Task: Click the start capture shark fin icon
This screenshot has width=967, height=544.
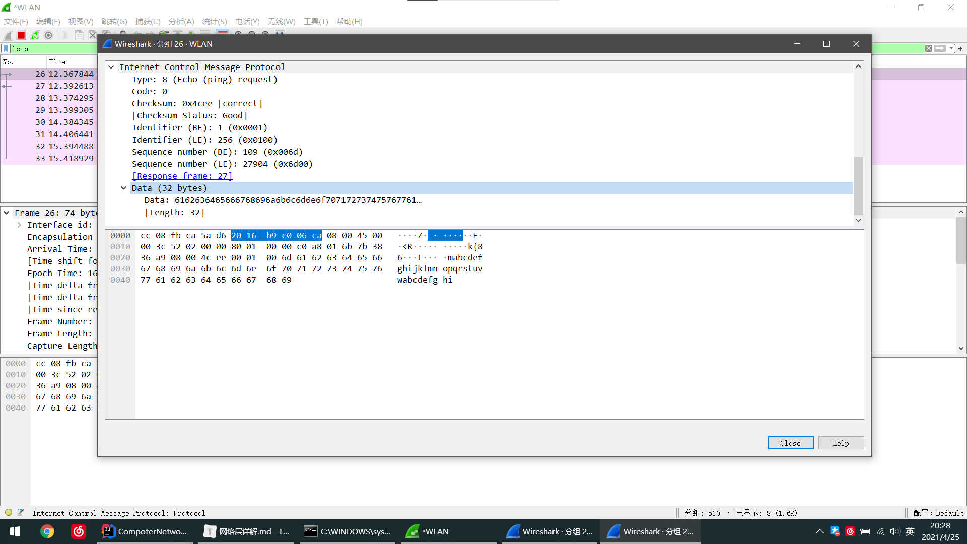Action: coord(8,35)
